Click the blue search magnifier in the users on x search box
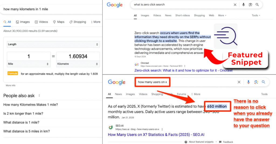 [263, 82]
